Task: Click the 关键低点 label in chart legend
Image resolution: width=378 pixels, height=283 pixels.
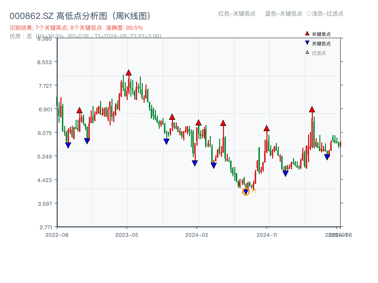Action: click(x=321, y=43)
